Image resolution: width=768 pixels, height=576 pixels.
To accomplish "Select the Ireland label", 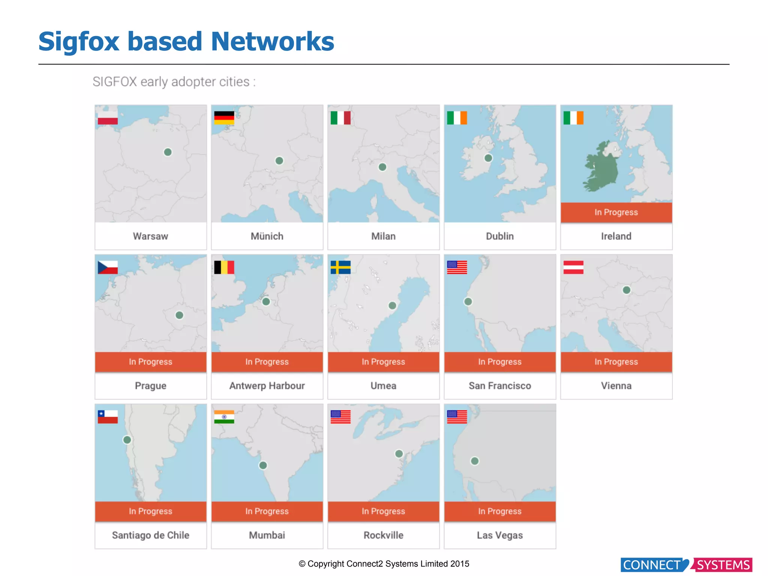I will (616, 236).
